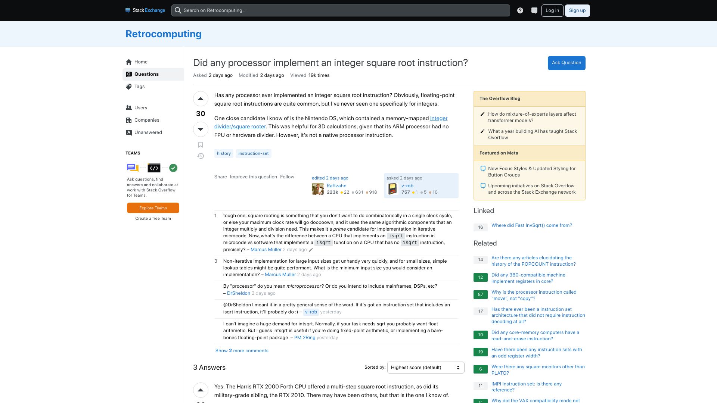Viewport: 717px width, 403px height.
Task: Click Raffzahn's avatar image
Action: click(318, 189)
